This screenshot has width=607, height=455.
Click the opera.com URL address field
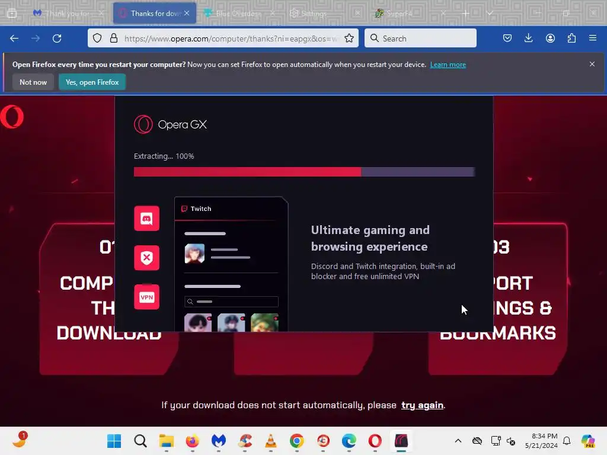pyautogui.click(x=232, y=39)
